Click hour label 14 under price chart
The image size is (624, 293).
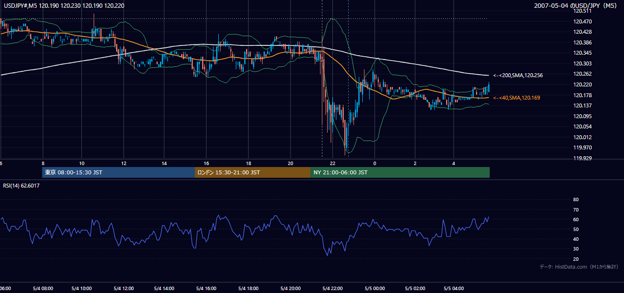click(165, 164)
